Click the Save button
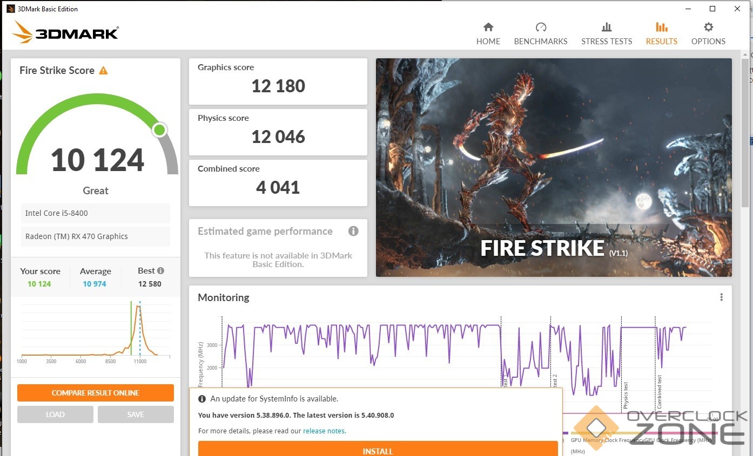The height and width of the screenshot is (456, 753). click(136, 414)
